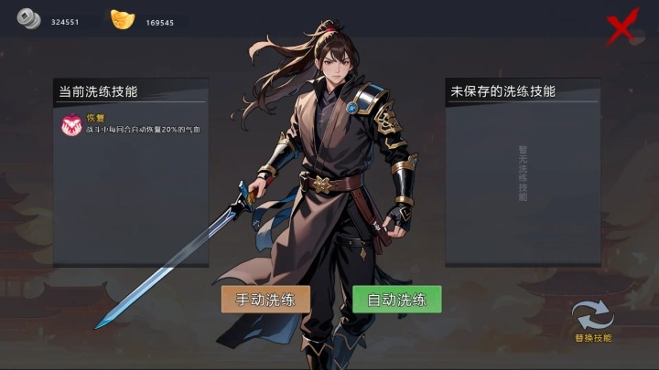
Task: Click empty area of current skills panel
Action: (131, 201)
